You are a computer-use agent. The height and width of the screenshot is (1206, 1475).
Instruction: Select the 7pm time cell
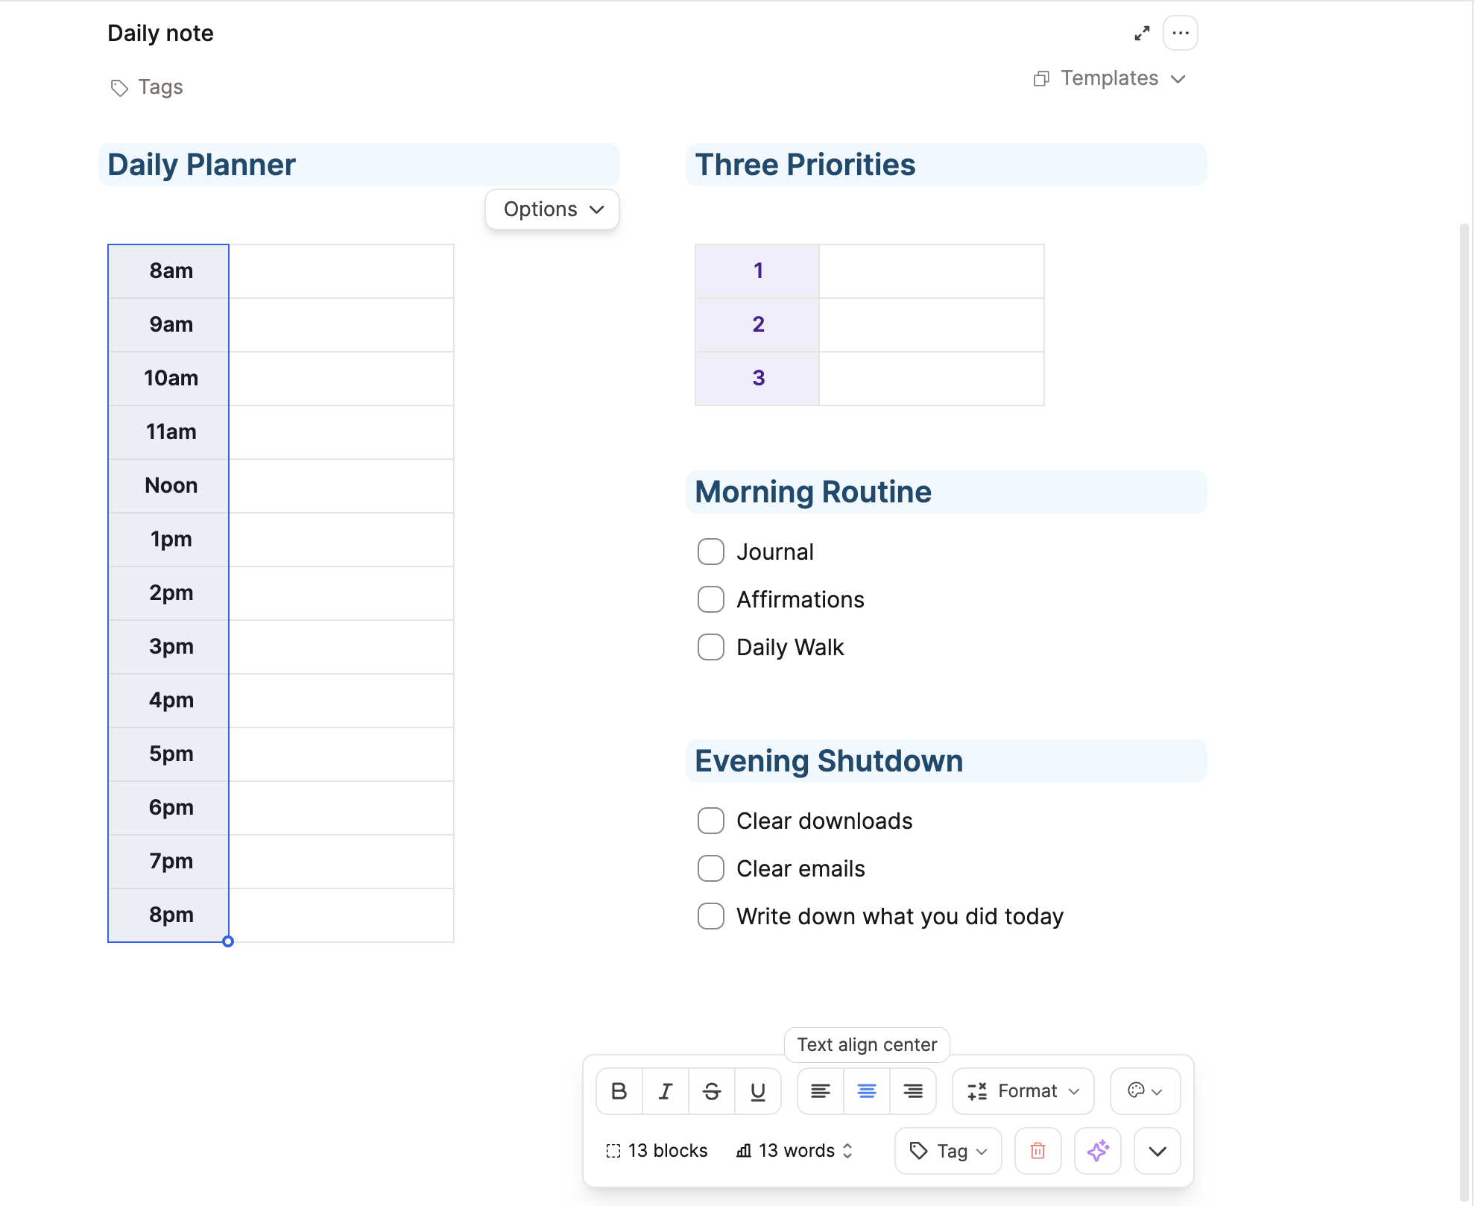(169, 862)
